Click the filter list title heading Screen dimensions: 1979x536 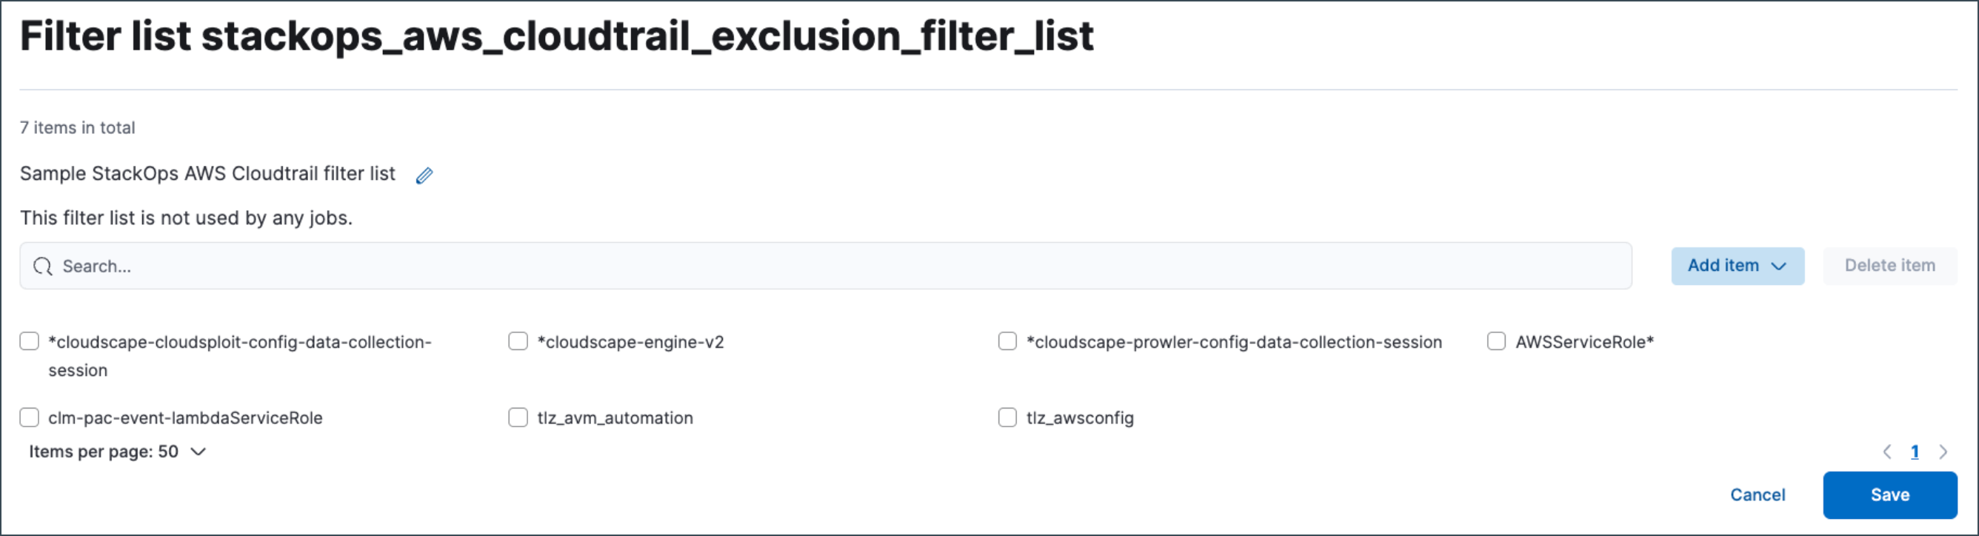click(x=557, y=35)
